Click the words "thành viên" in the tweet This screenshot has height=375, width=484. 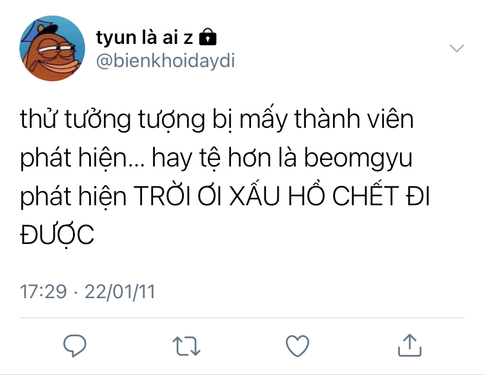[x=354, y=119]
